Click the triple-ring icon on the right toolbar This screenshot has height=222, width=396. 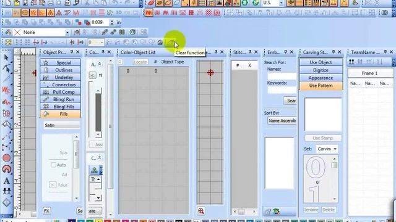click(385, 12)
